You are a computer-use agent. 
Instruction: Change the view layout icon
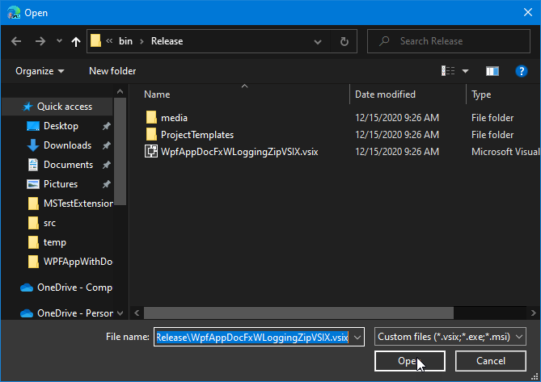(x=448, y=71)
